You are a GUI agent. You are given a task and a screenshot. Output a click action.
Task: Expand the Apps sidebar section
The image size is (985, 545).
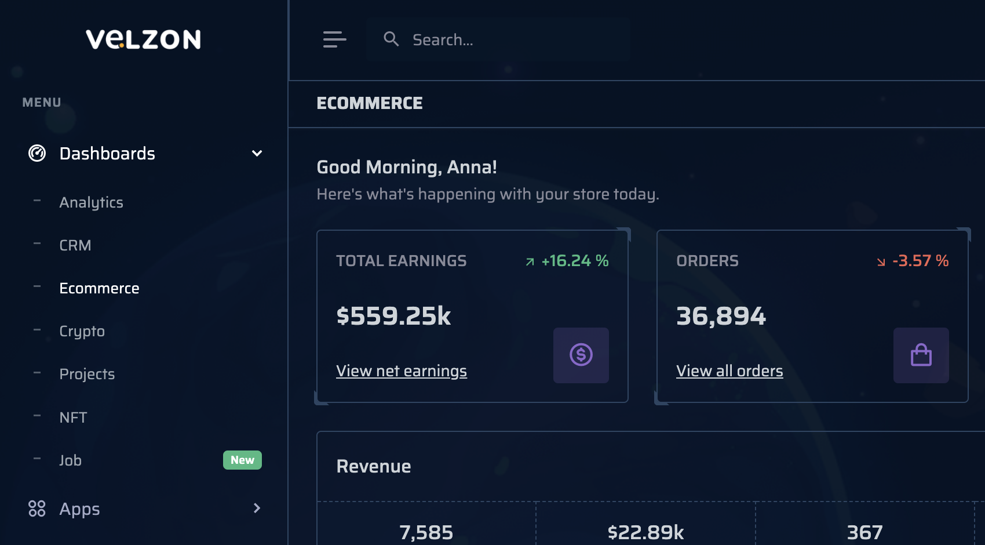[x=79, y=508]
